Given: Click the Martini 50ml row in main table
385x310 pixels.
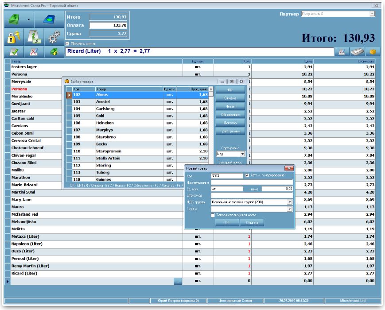Looking at the screenshot, I should (190, 192).
